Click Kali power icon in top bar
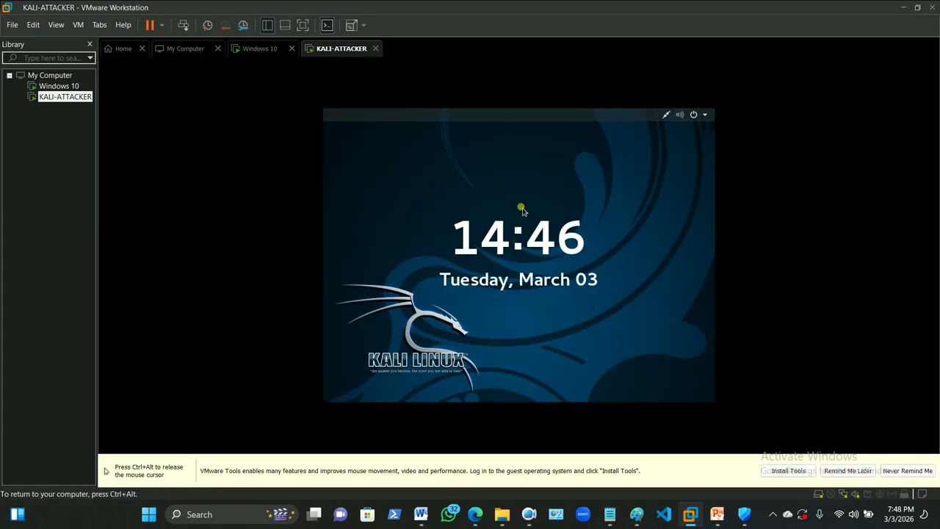 coord(693,115)
